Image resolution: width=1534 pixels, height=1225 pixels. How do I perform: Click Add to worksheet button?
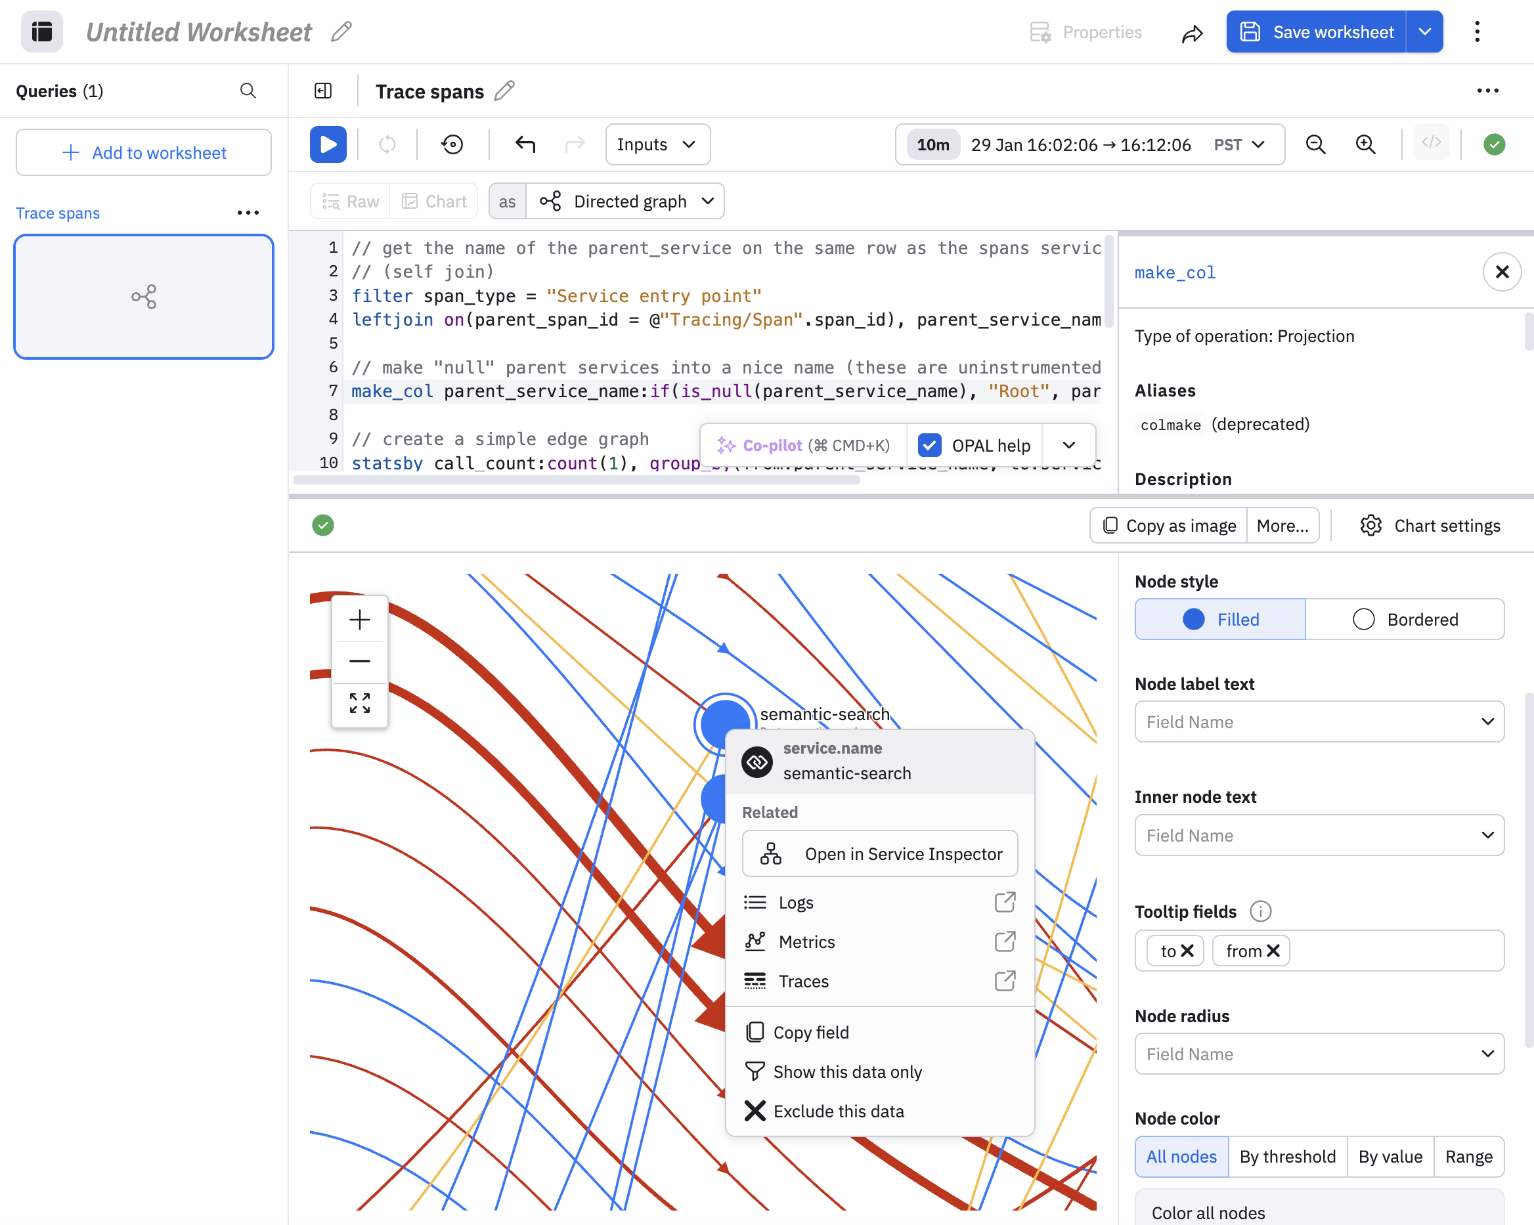144,152
